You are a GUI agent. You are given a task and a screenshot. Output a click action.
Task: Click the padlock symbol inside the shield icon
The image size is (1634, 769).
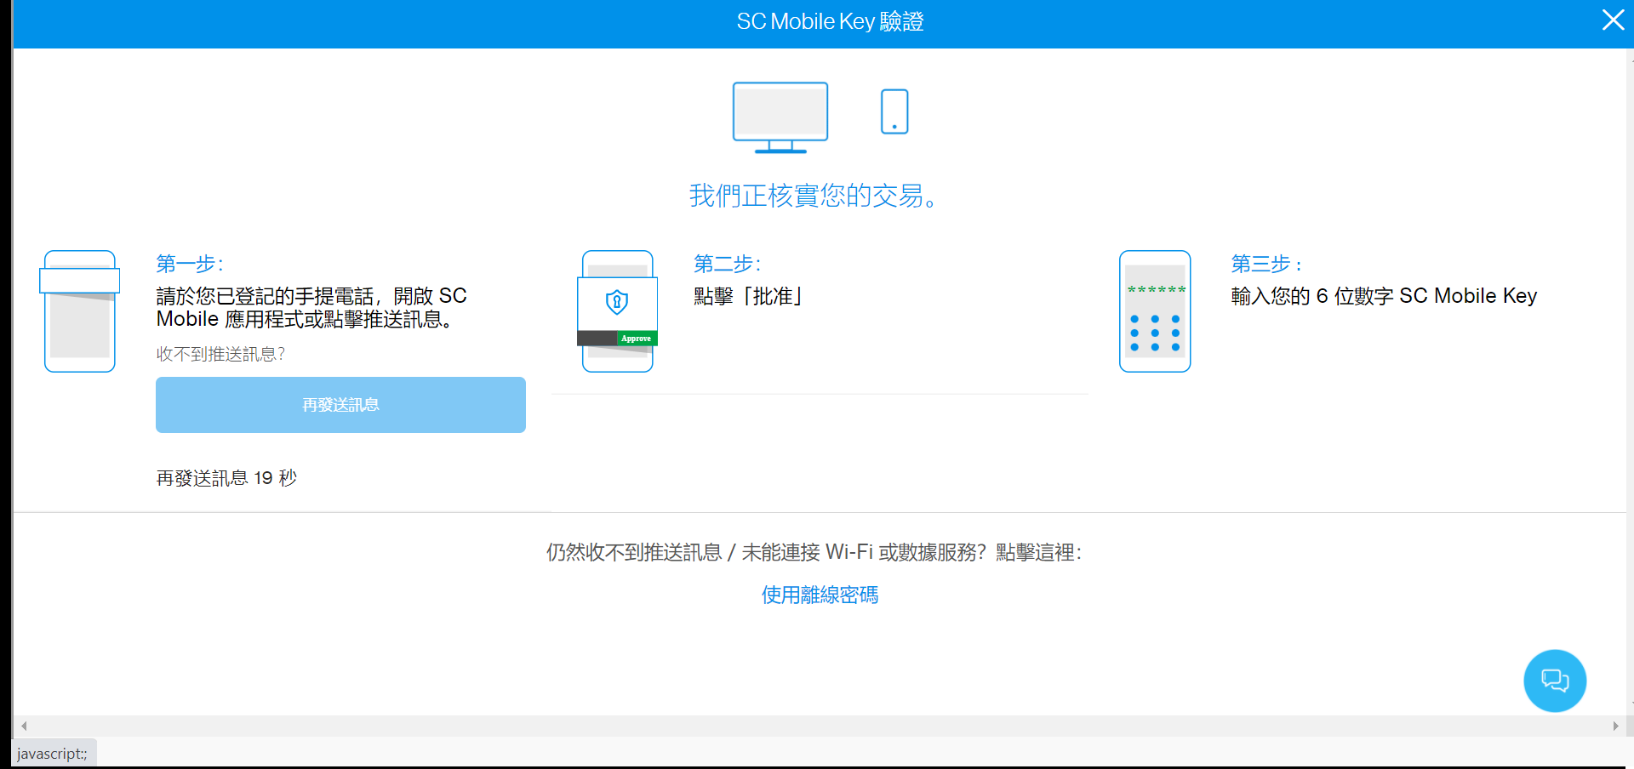[x=617, y=302]
